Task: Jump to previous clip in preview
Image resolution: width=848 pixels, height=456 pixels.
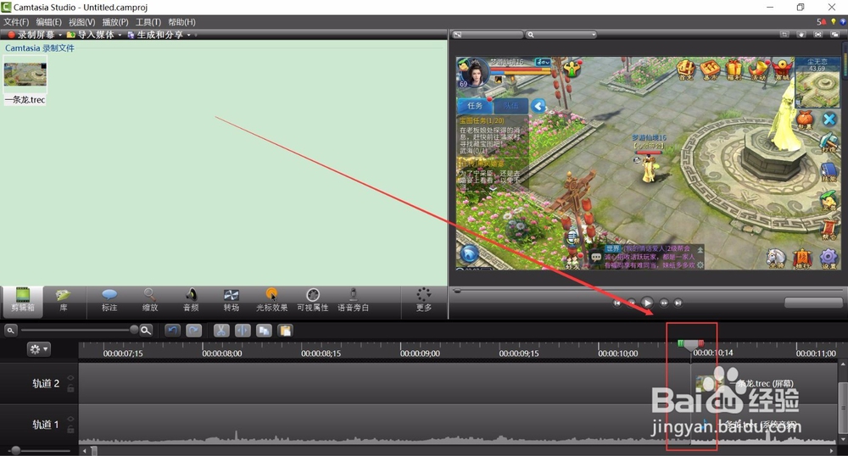Action: (616, 303)
